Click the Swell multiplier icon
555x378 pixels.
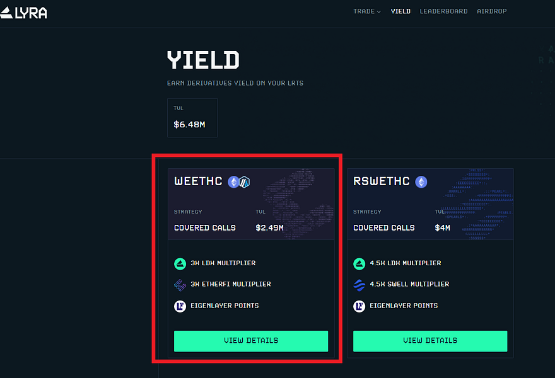click(x=359, y=285)
